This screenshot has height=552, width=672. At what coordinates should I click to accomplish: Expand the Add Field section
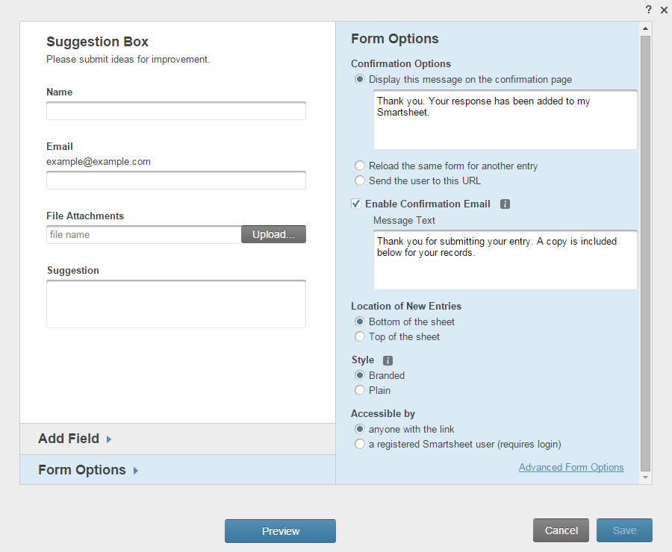pyautogui.click(x=75, y=439)
